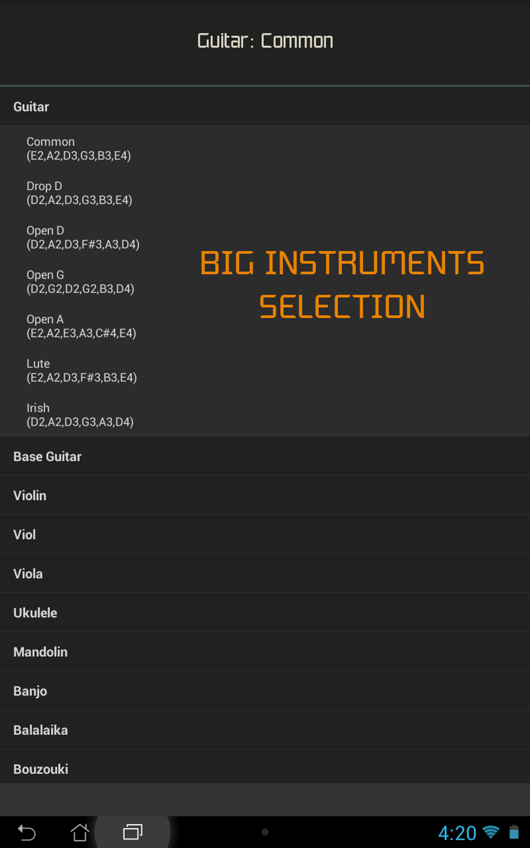Pick the Open G tuning
Screen dimensions: 530x848
[80, 282]
